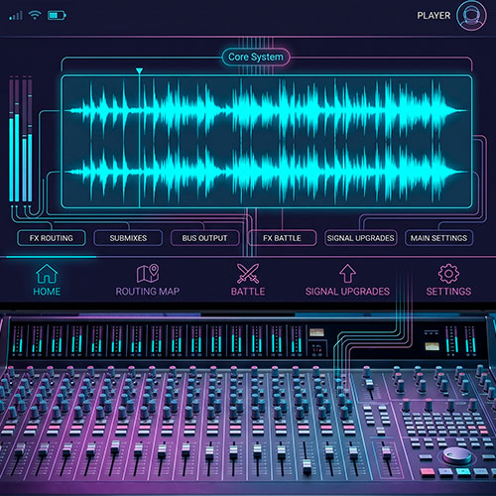Switch to the BATTLE tab label

click(x=248, y=292)
